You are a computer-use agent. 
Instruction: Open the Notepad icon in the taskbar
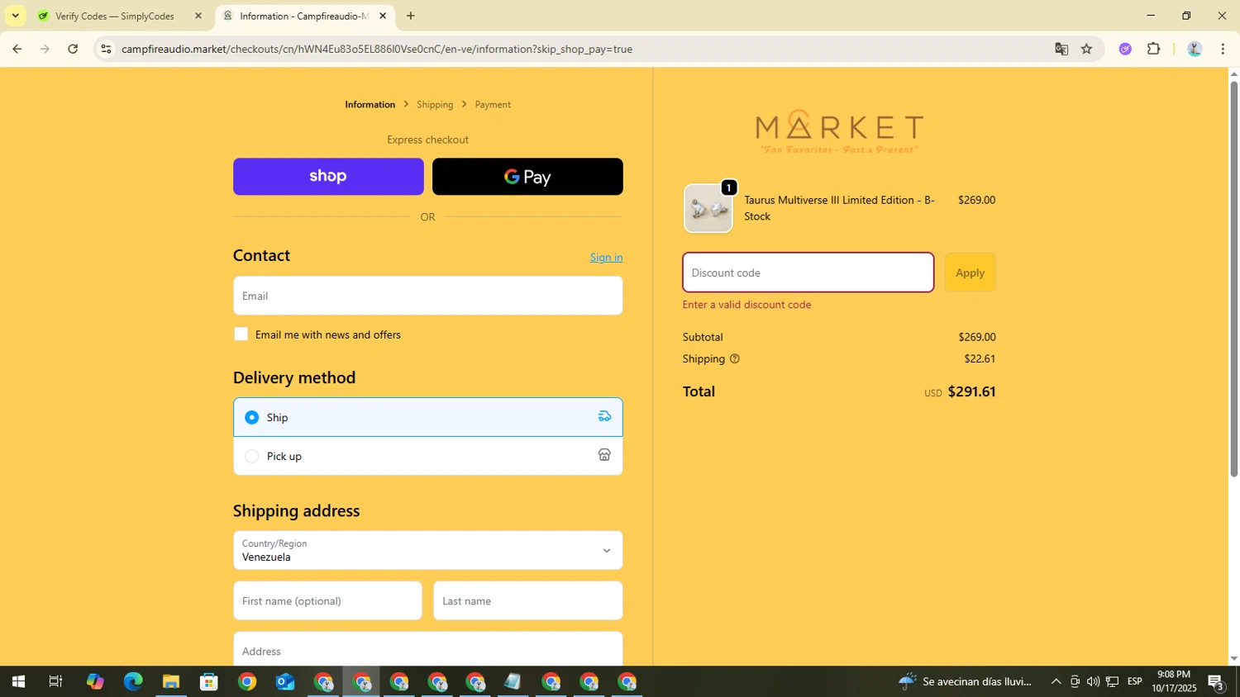[513, 682]
